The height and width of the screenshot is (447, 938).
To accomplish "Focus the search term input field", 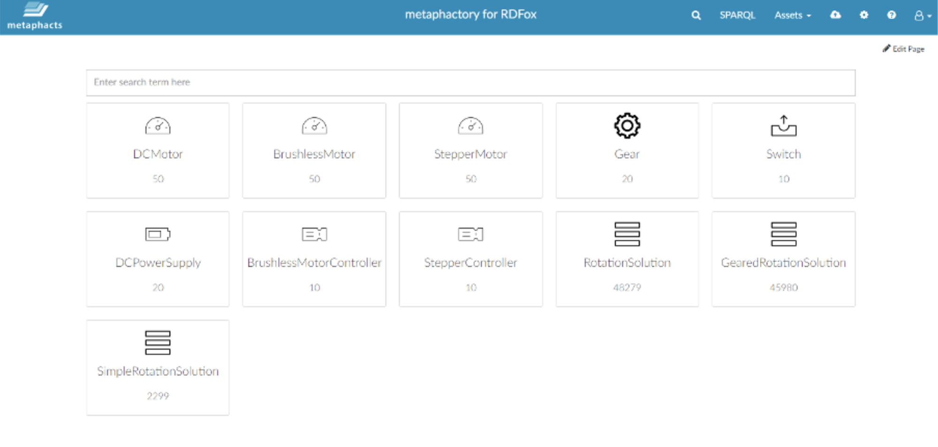I will pyautogui.click(x=470, y=83).
